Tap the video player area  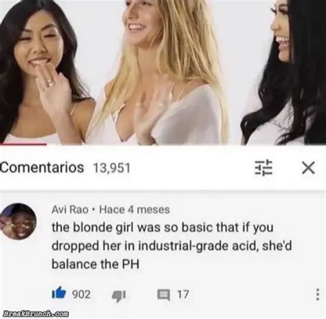(x=163, y=72)
